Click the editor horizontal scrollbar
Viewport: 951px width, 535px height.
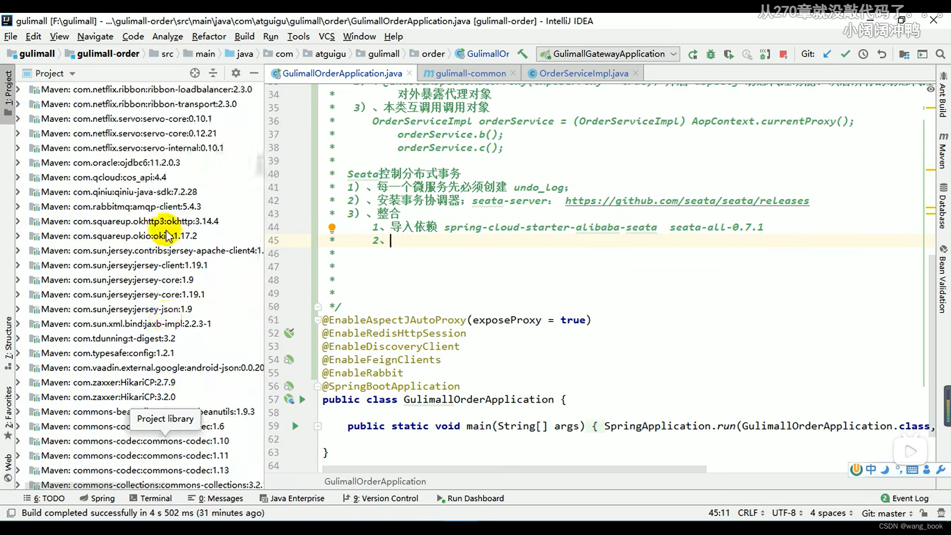514,469
